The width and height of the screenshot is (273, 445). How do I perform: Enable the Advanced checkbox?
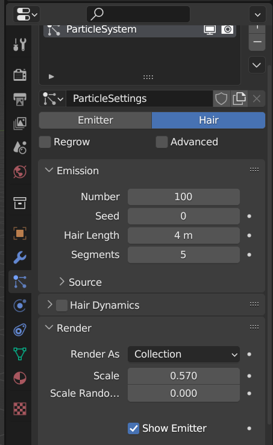click(162, 142)
